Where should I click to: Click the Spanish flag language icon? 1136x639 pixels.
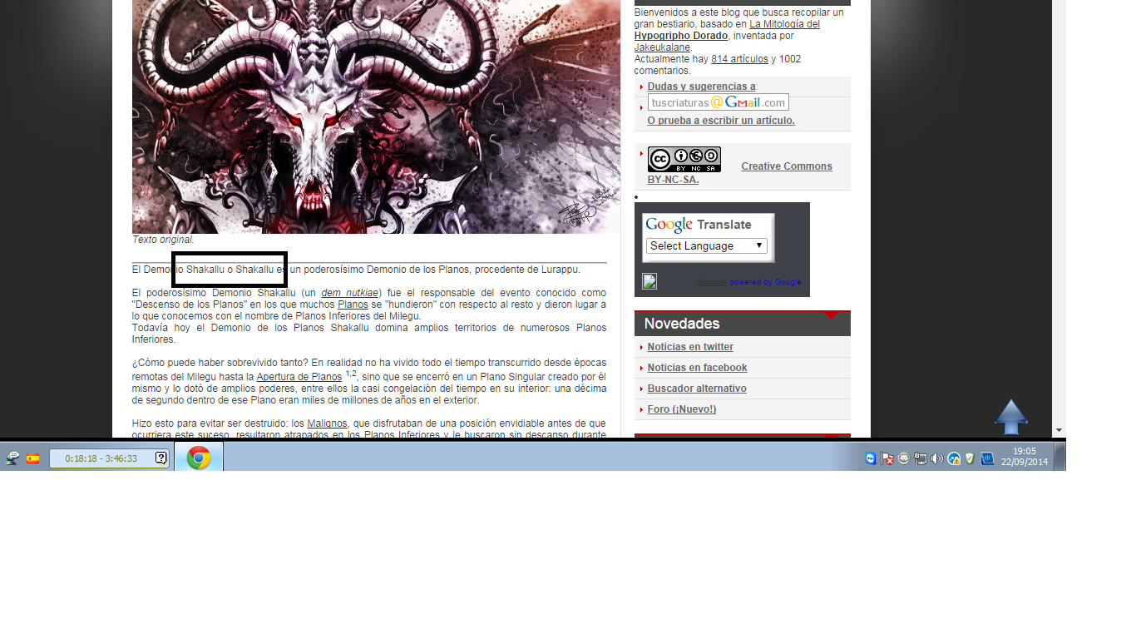pos(33,458)
